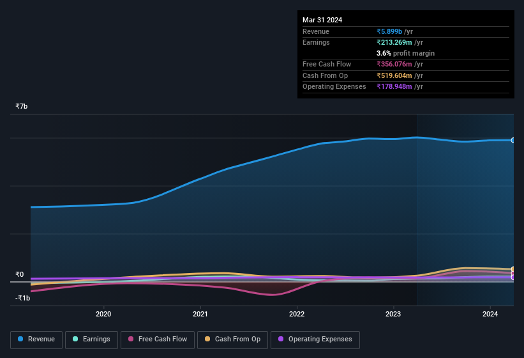Screen dimensions: 524x358
Task: Select the 2022 x-axis label
Action: click(x=297, y=314)
